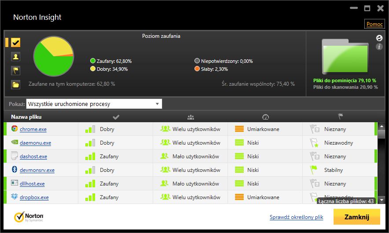
Task: Click Pliki do pominięcia 79,10 % text
Action: [345, 80]
